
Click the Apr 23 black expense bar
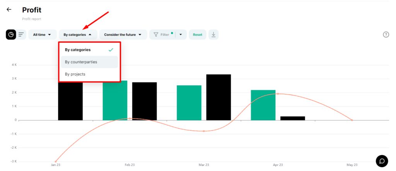coord(293,118)
